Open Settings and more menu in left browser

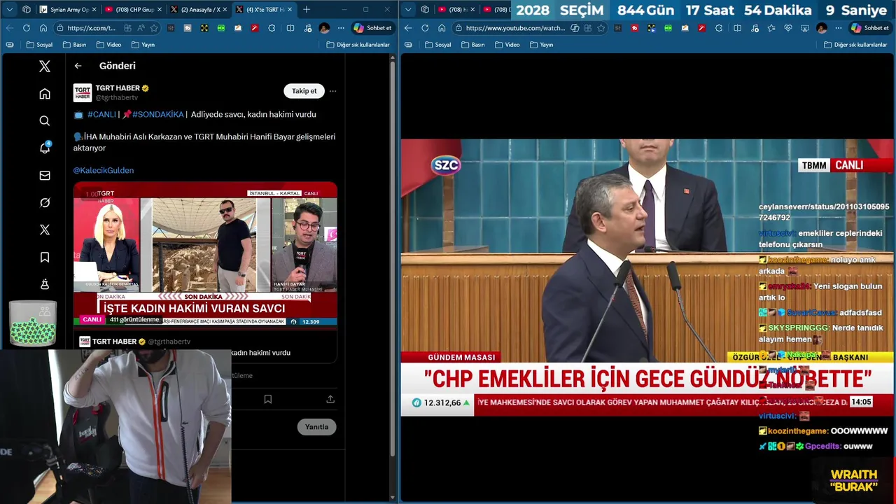pos(341,28)
